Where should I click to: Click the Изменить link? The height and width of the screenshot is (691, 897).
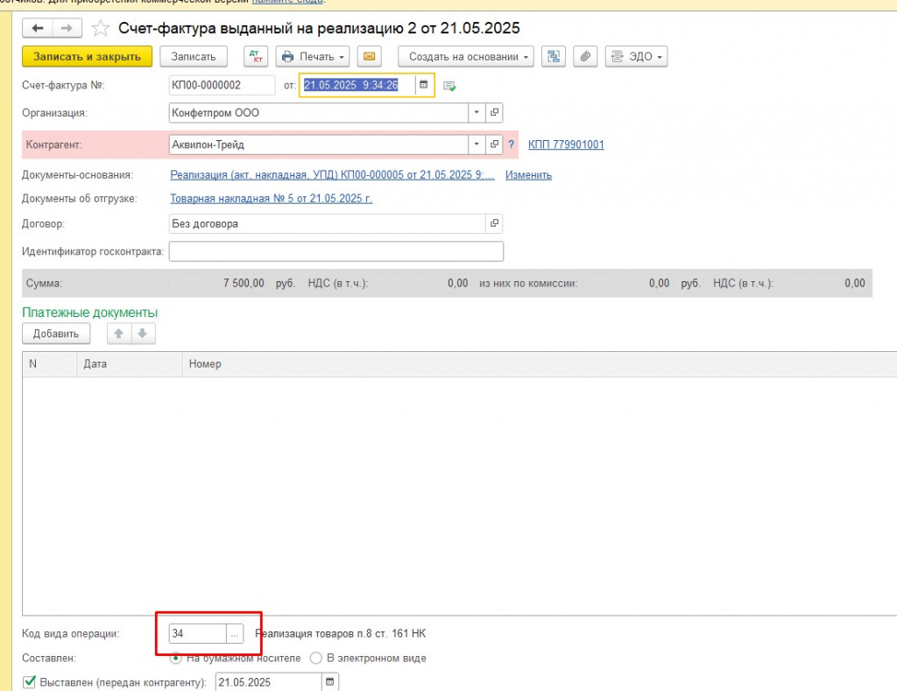click(528, 175)
